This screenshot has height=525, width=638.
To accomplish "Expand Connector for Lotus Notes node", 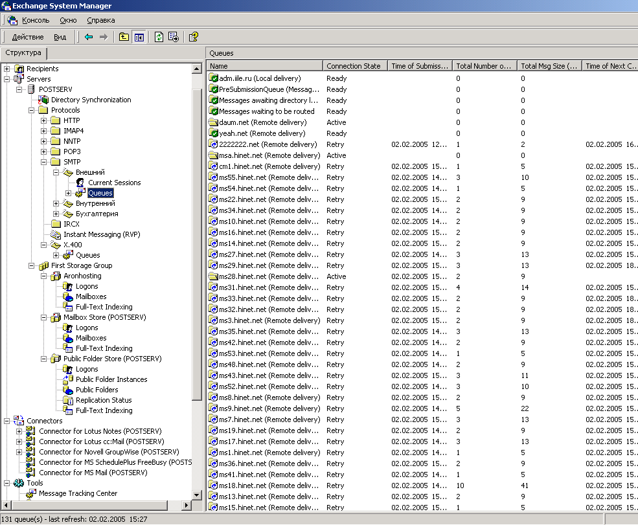I will (19, 431).
